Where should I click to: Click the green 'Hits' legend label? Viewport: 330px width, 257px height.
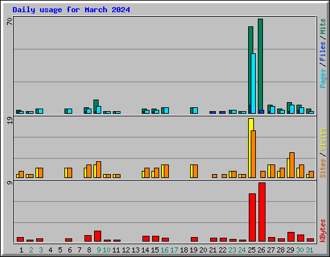[x=322, y=26]
